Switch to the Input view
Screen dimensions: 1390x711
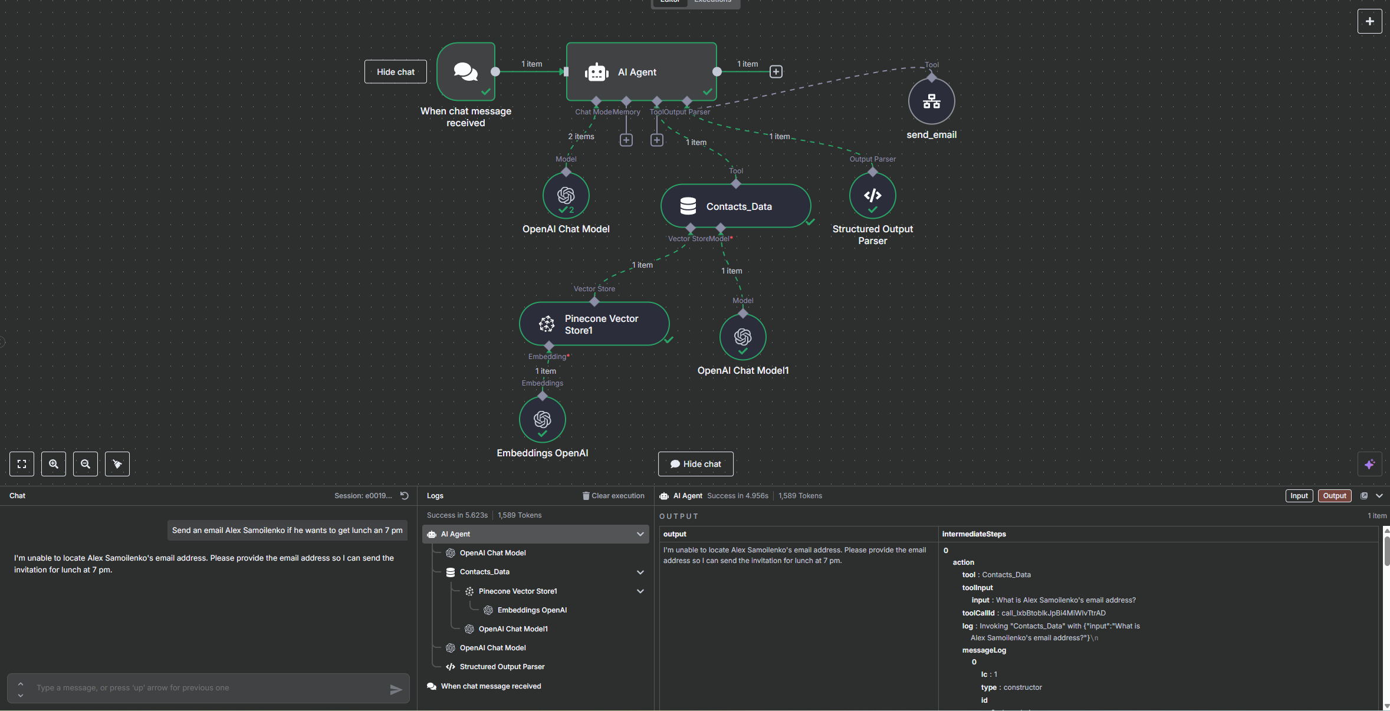[1299, 496]
